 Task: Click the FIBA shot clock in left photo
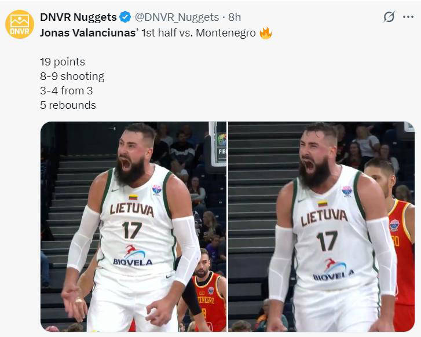[x=218, y=144]
